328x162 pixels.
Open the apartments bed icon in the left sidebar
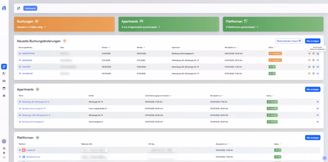[x=4, y=81]
